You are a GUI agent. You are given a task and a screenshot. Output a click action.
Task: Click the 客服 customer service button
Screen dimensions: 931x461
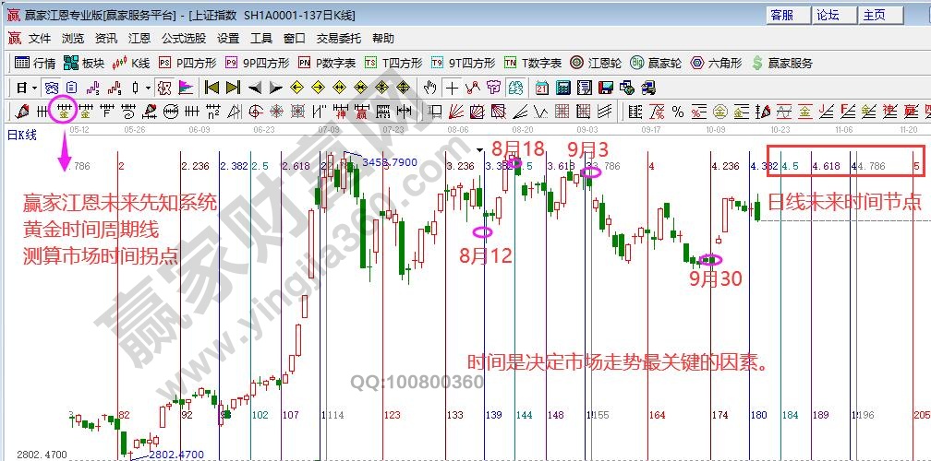pyautogui.click(x=781, y=15)
